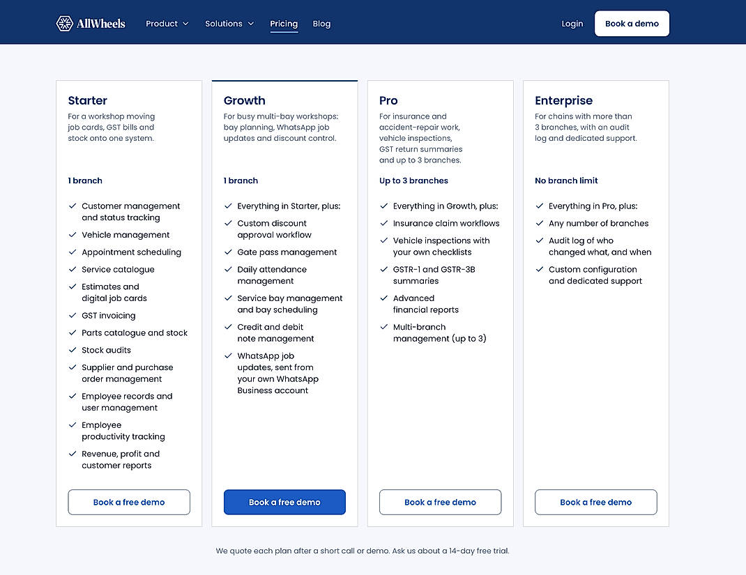Click checkmark beside Vehicle inspections with your own checklists
Image resolution: width=746 pixels, height=575 pixels.
click(383, 240)
